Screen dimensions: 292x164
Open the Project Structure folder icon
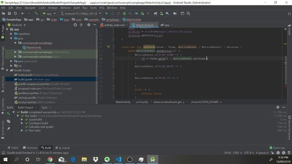pyautogui.click(x=175, y=13)
